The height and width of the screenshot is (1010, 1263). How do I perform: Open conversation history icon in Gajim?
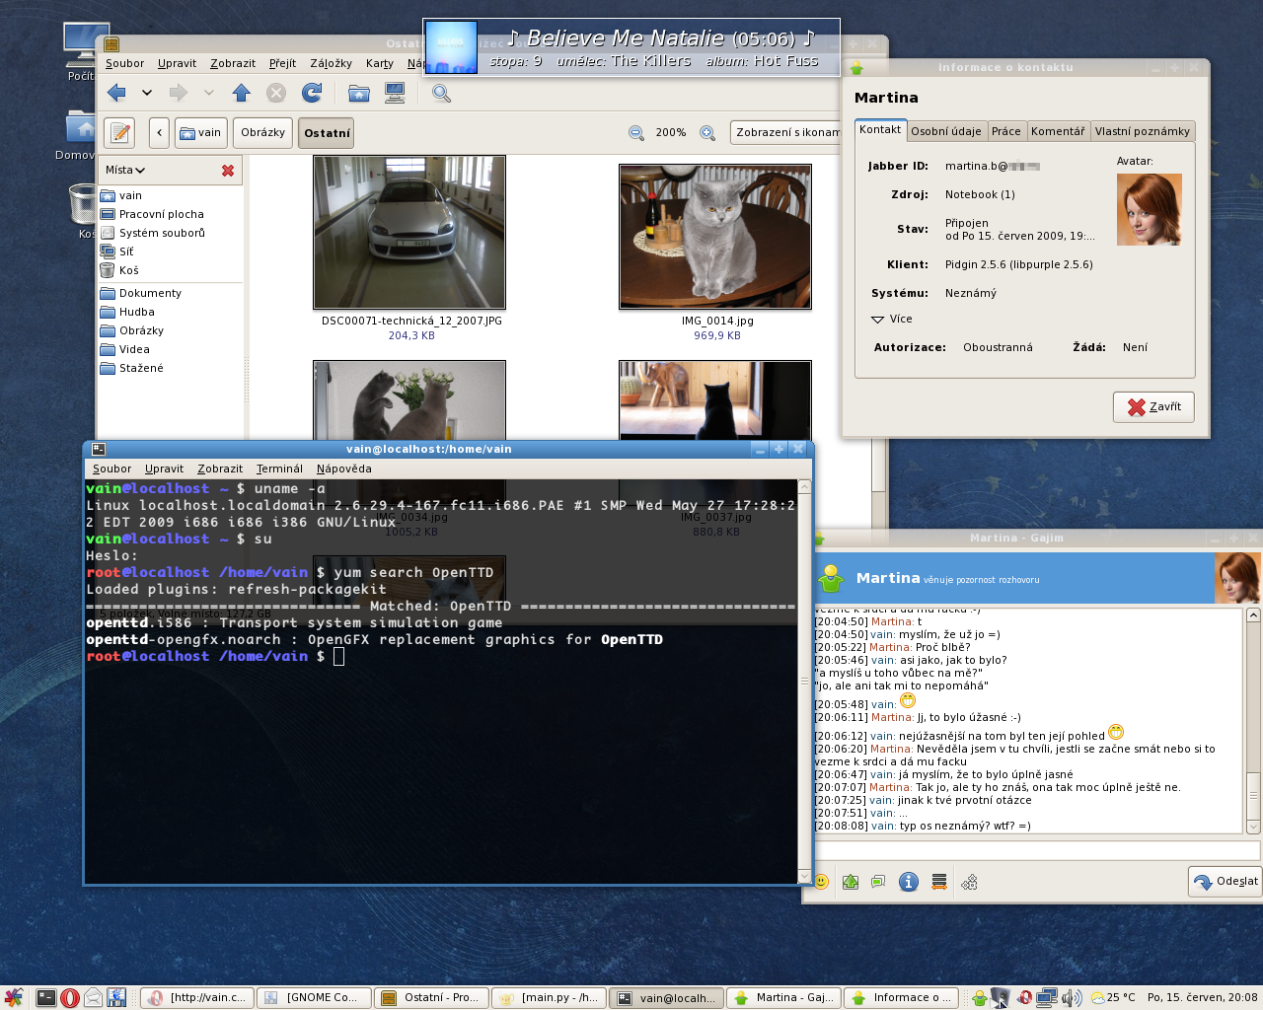939,882
